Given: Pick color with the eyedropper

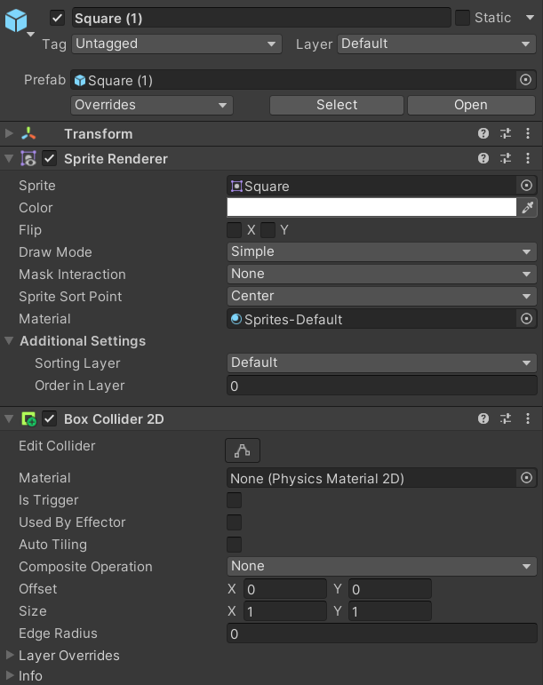Looking at the screenshot, I should [x=527, y=208].
